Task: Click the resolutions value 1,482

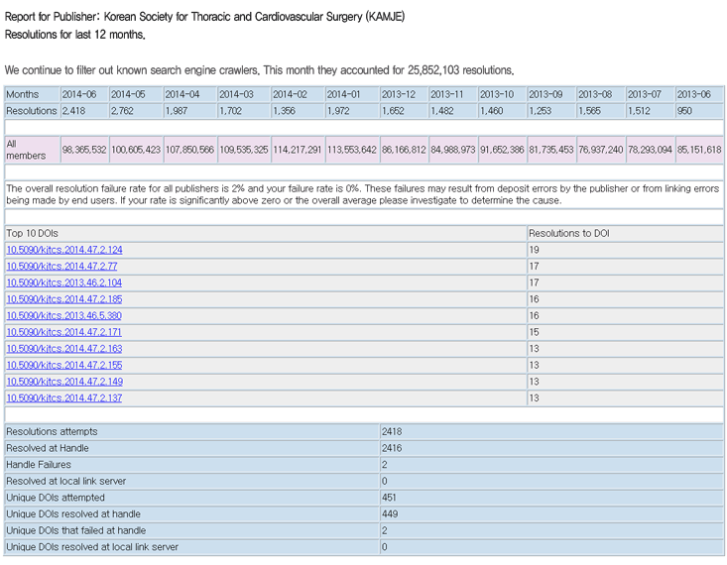Action: click(x=442, y=111)
